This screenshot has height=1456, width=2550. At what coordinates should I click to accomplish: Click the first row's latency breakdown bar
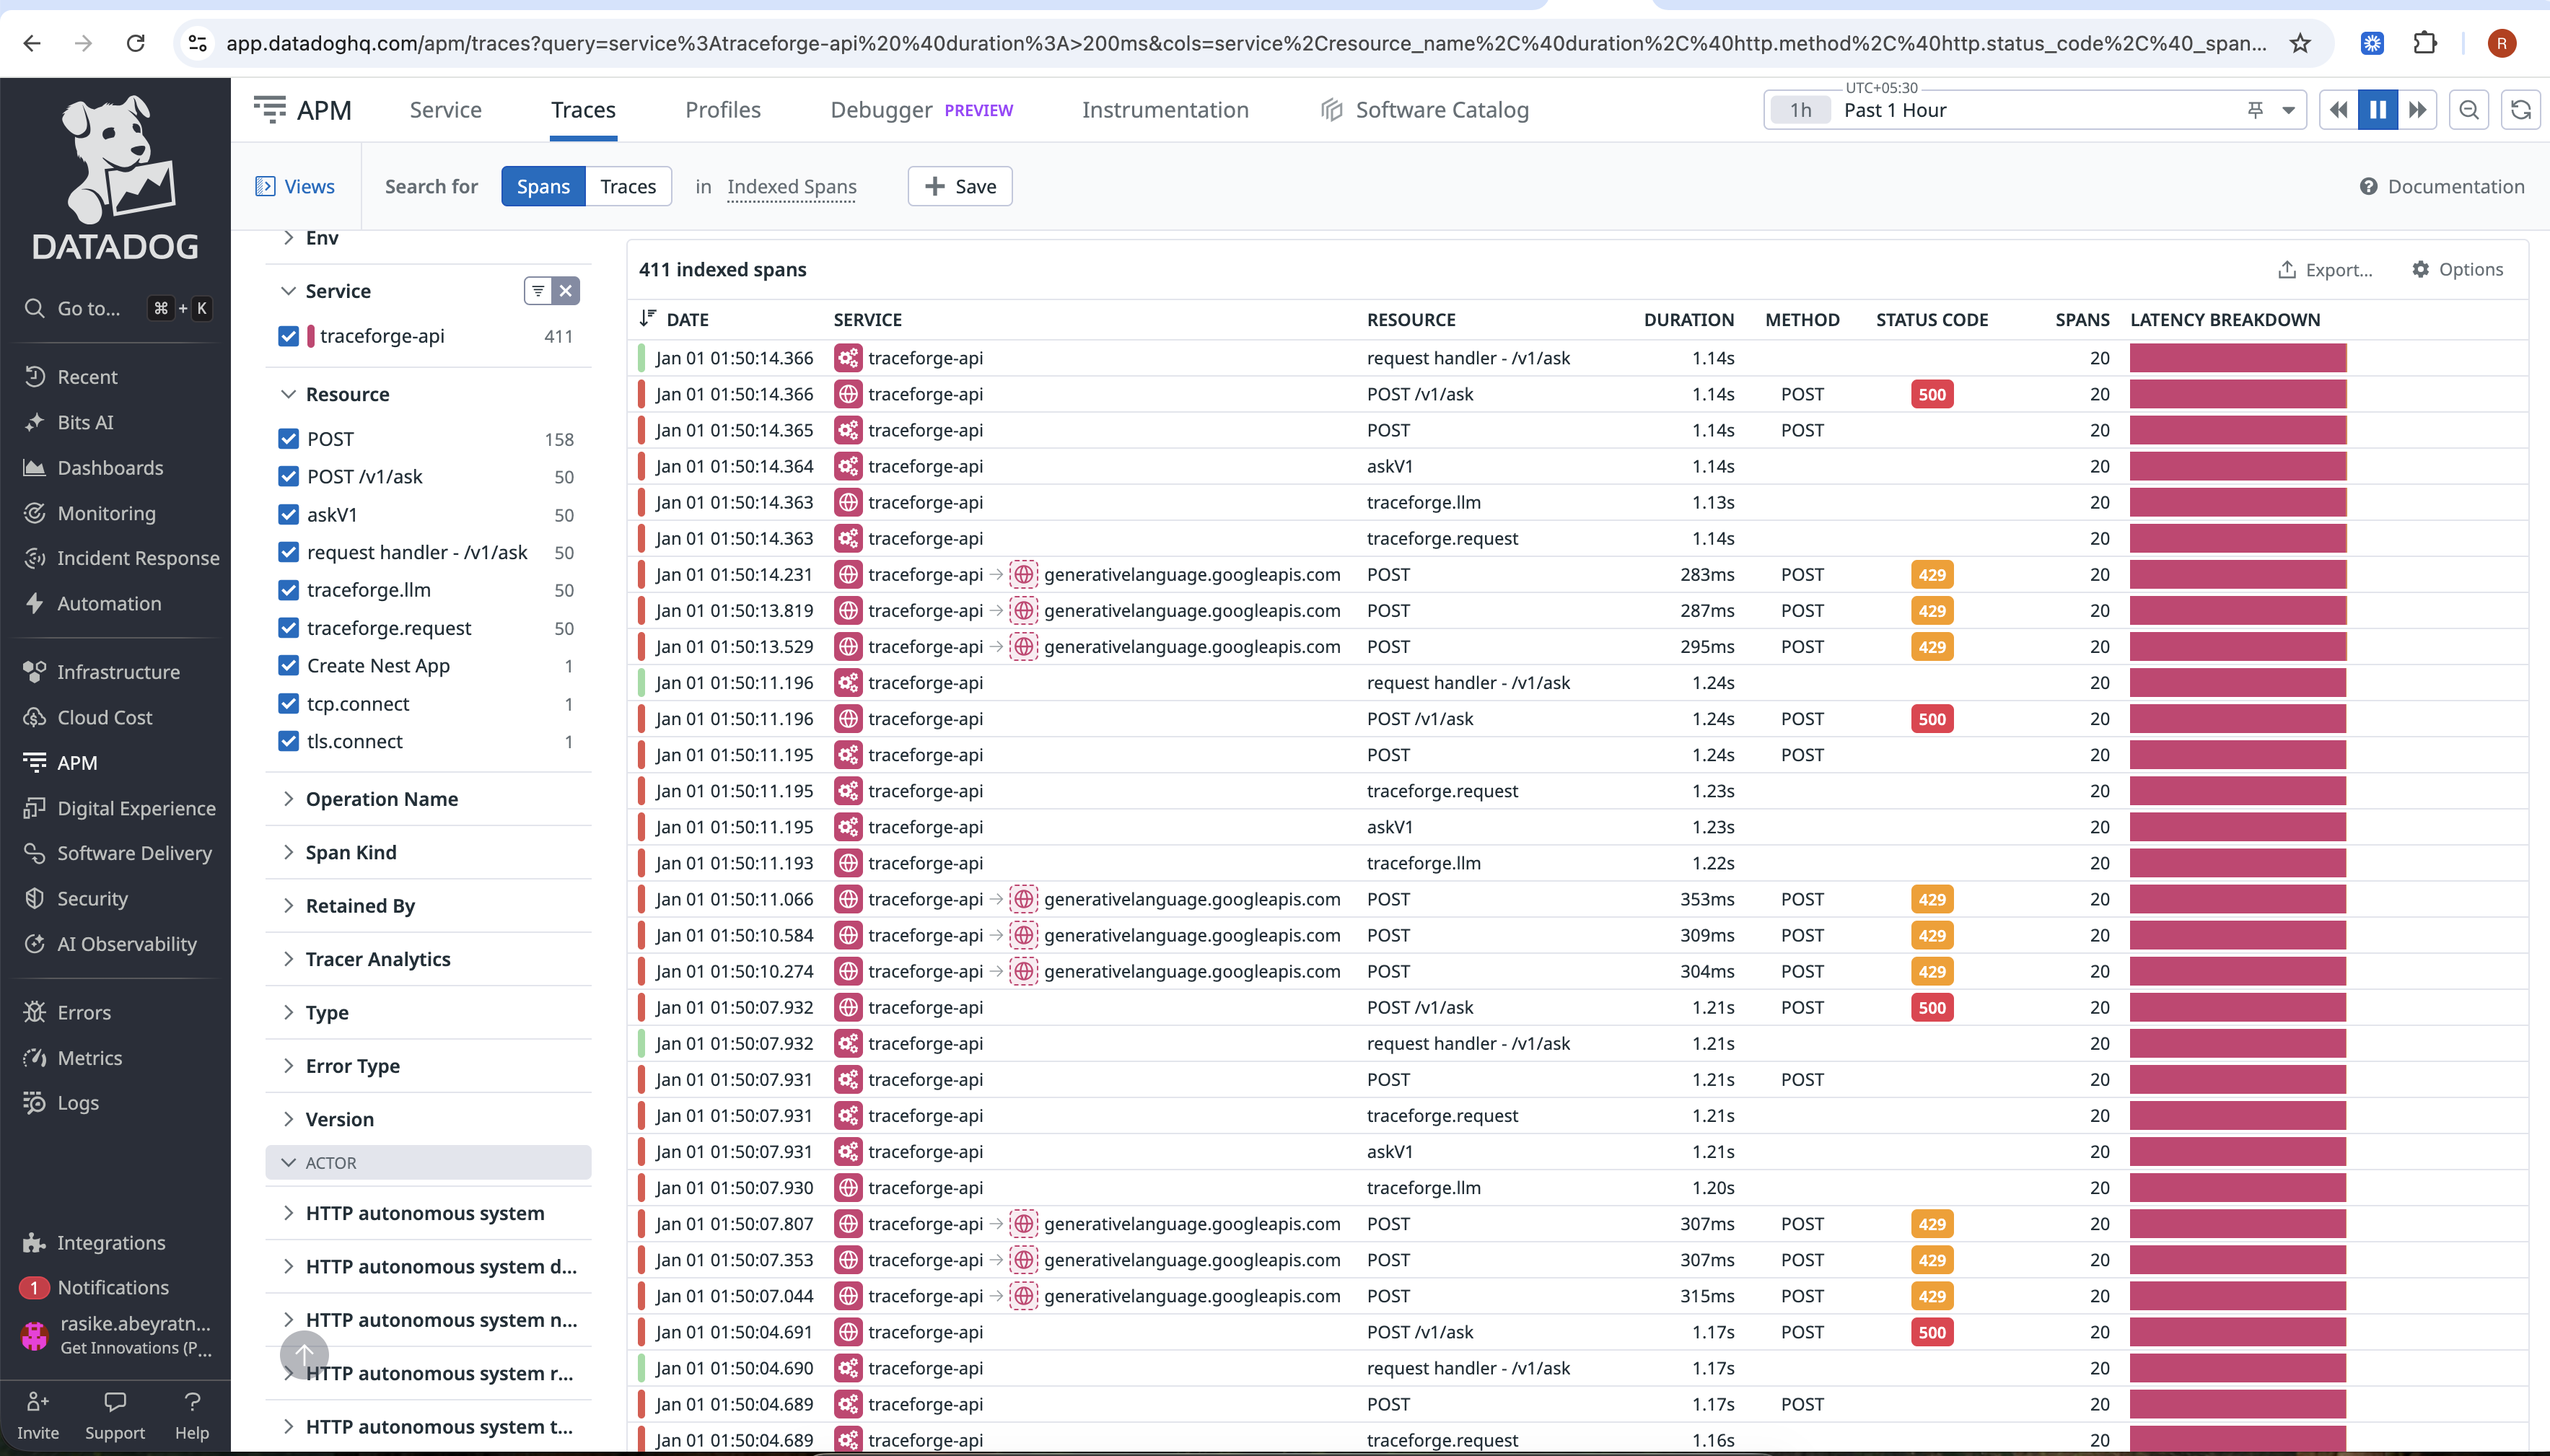tap(2237, 358)
